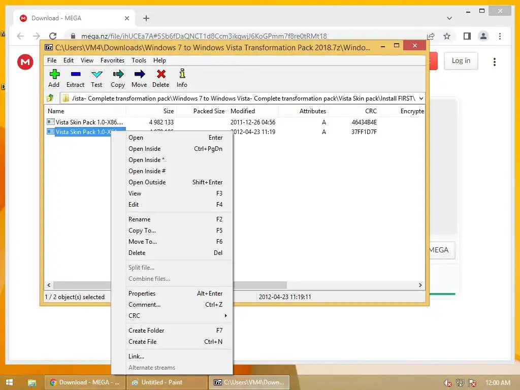Open MEGA page three-dot options menu
The height and width of the screenshot is (390, 520).
click(x=495, y=61)
